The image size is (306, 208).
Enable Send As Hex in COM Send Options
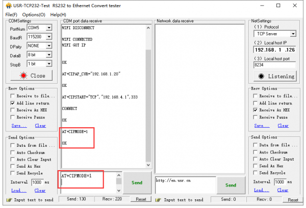click(13, 167)
